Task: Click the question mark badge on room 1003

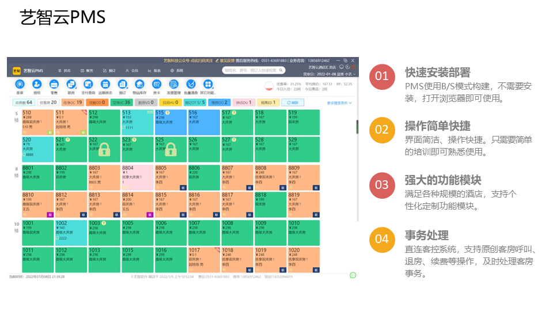Action: click(104, 223)
